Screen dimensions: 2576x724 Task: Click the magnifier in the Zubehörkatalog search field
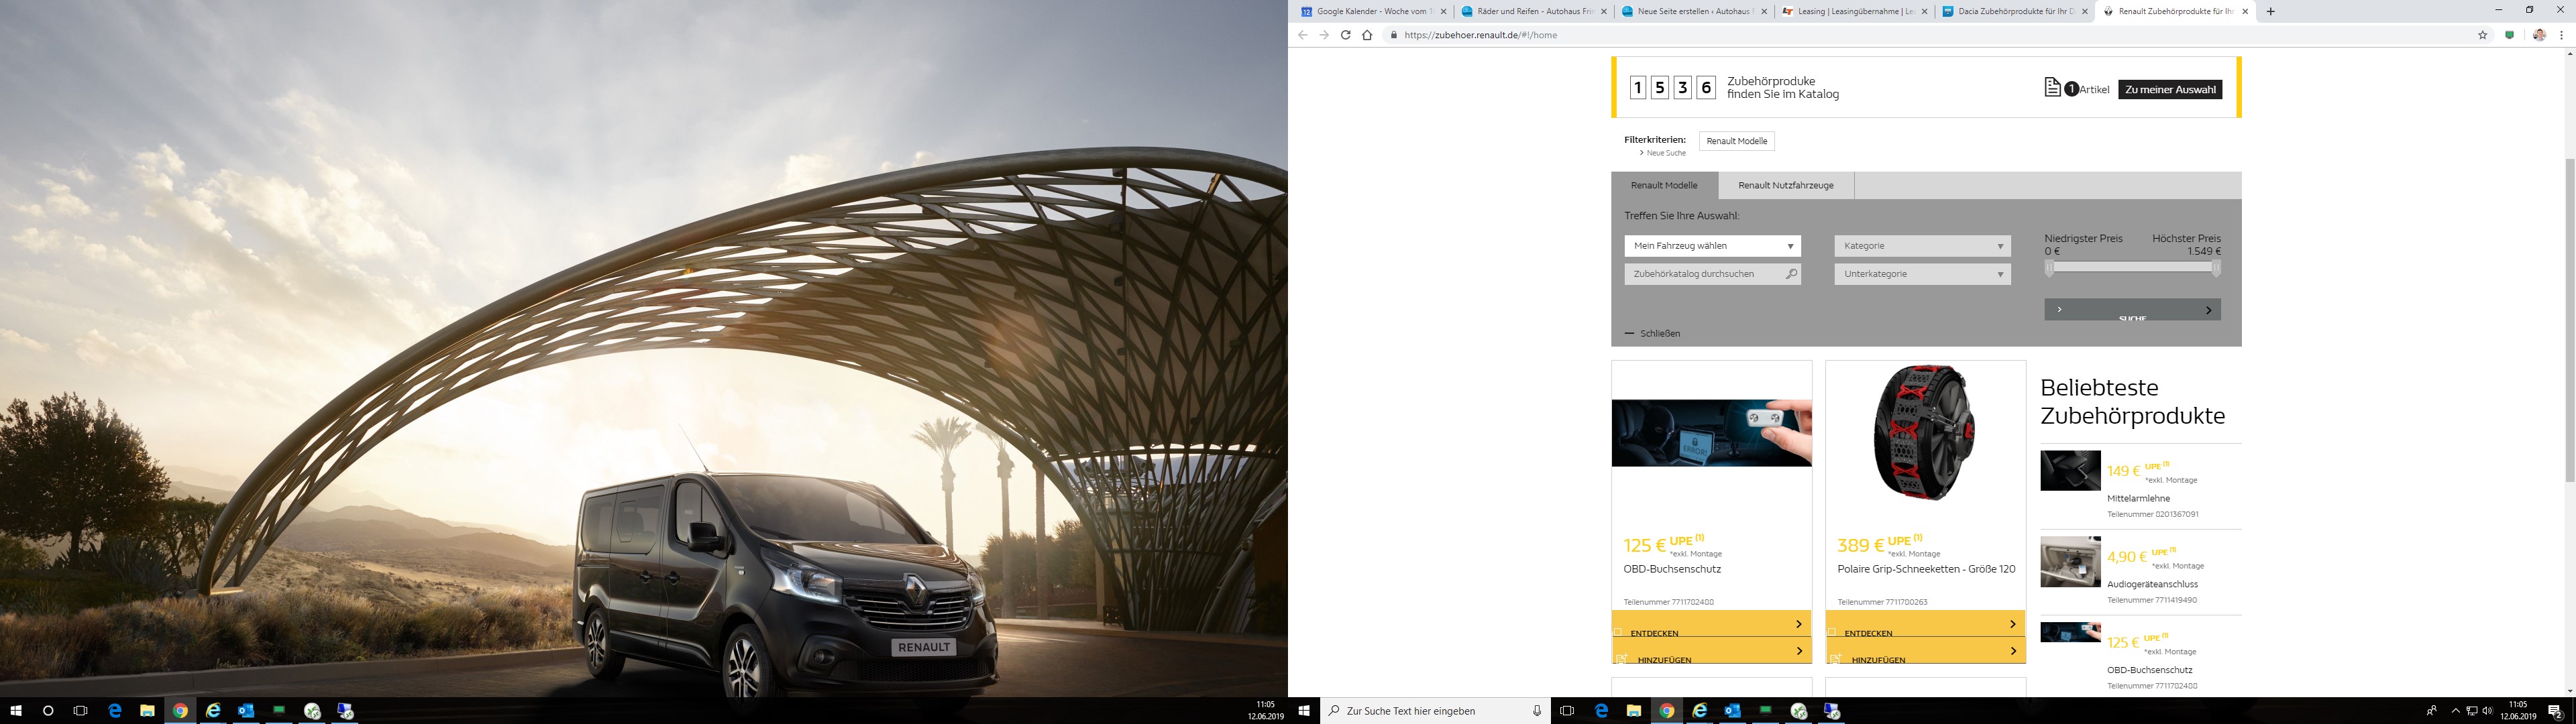coord(1791,274)
